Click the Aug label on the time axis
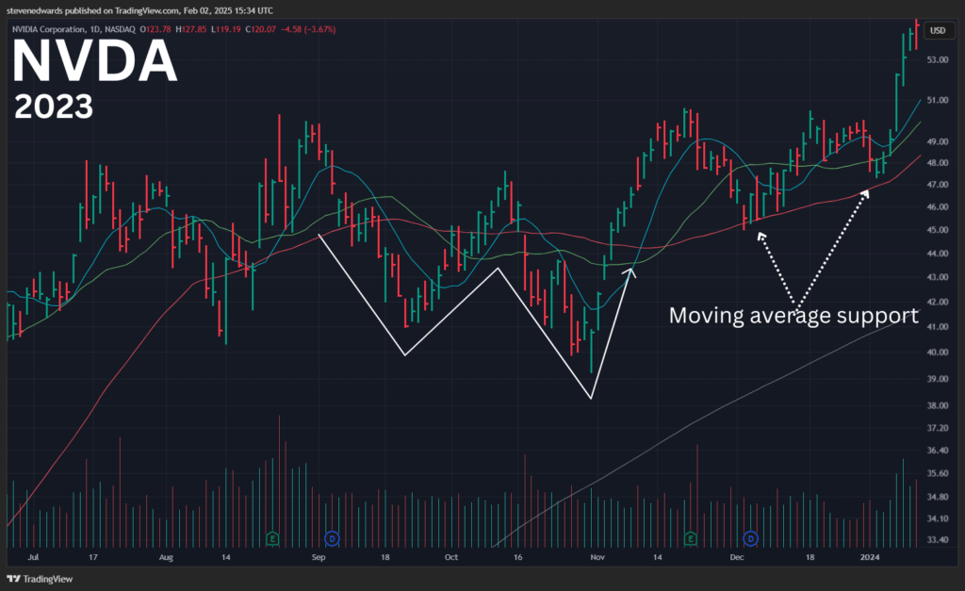The width and height of the screenshot is (965, 591). [166, 557]
